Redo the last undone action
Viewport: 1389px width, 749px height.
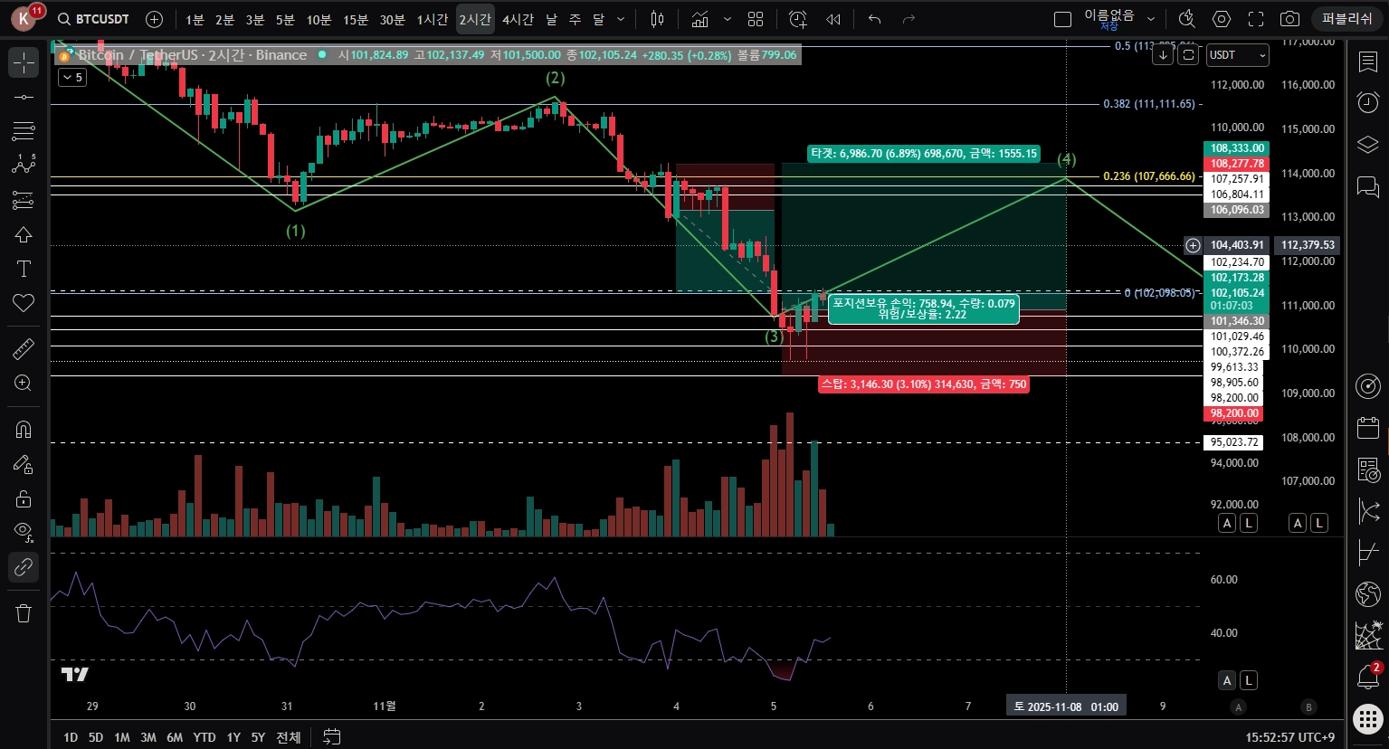point(909,19)
